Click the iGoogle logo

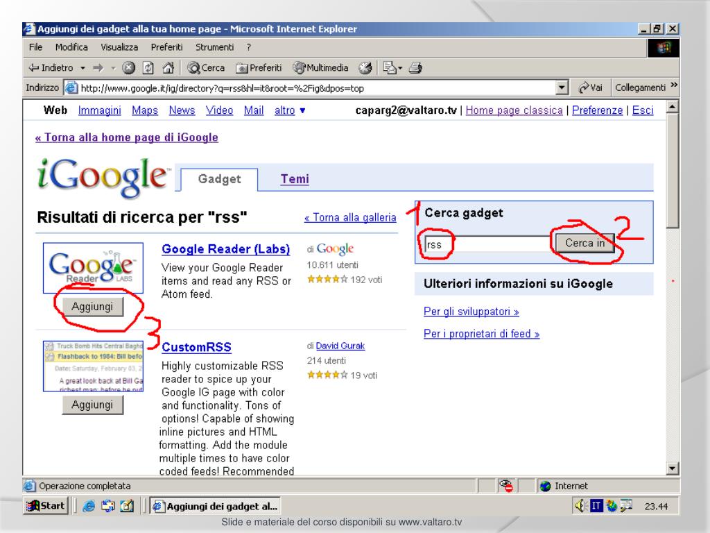click(103, 177)
